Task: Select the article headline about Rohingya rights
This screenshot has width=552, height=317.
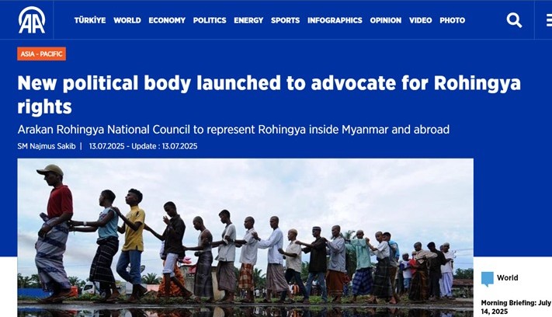Action: (x=269, y=94)
